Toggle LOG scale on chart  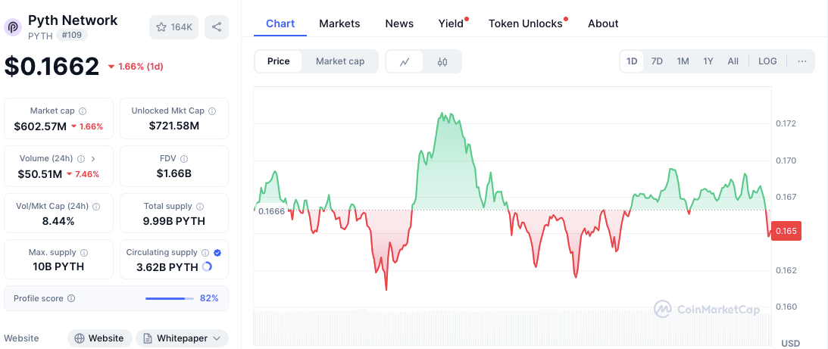[x=767, y=61]
